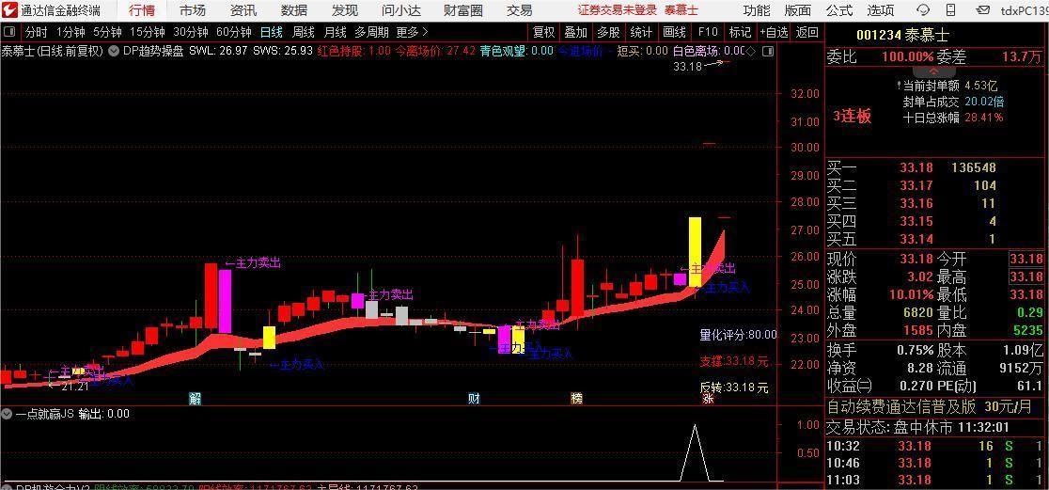The width and height of the screenshot is (1049, 490).
Task: Open the 市场 menu
Action: (193, 10)
